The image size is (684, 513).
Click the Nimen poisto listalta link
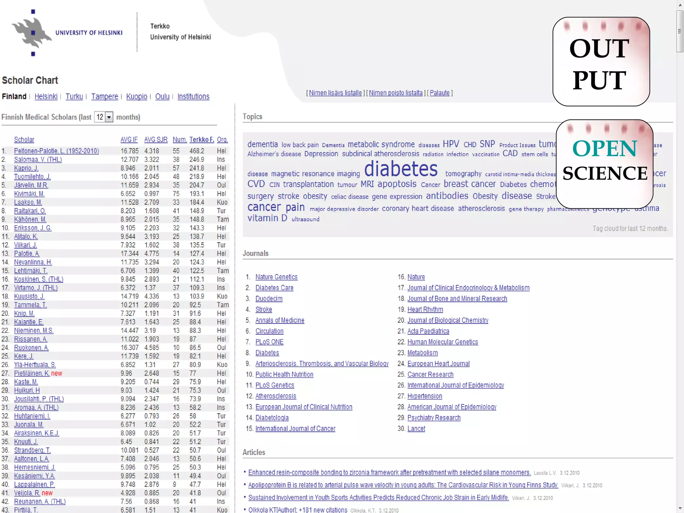pos(396,93)
